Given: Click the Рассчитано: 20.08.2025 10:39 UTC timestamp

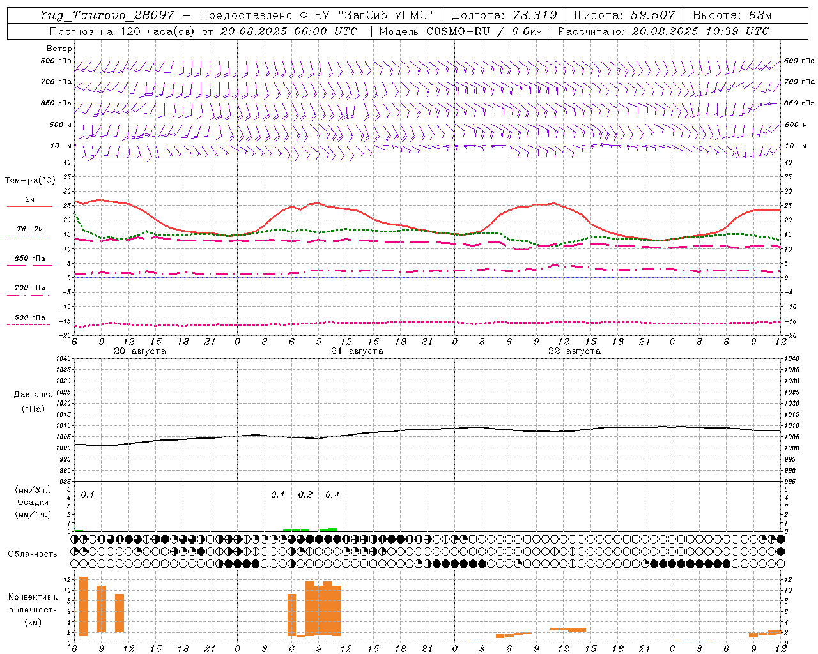Looking at the screenshot, I should pyautogui.click(x=663, y=31).
